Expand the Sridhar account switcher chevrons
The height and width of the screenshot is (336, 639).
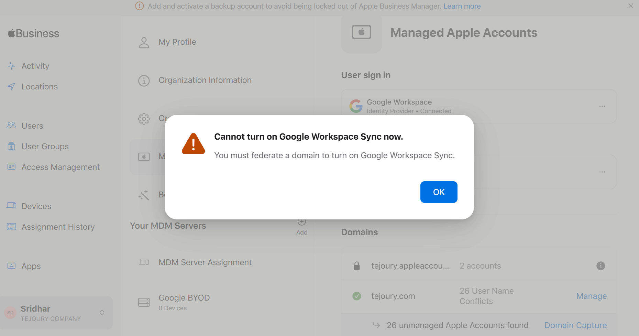pos(102,313)
